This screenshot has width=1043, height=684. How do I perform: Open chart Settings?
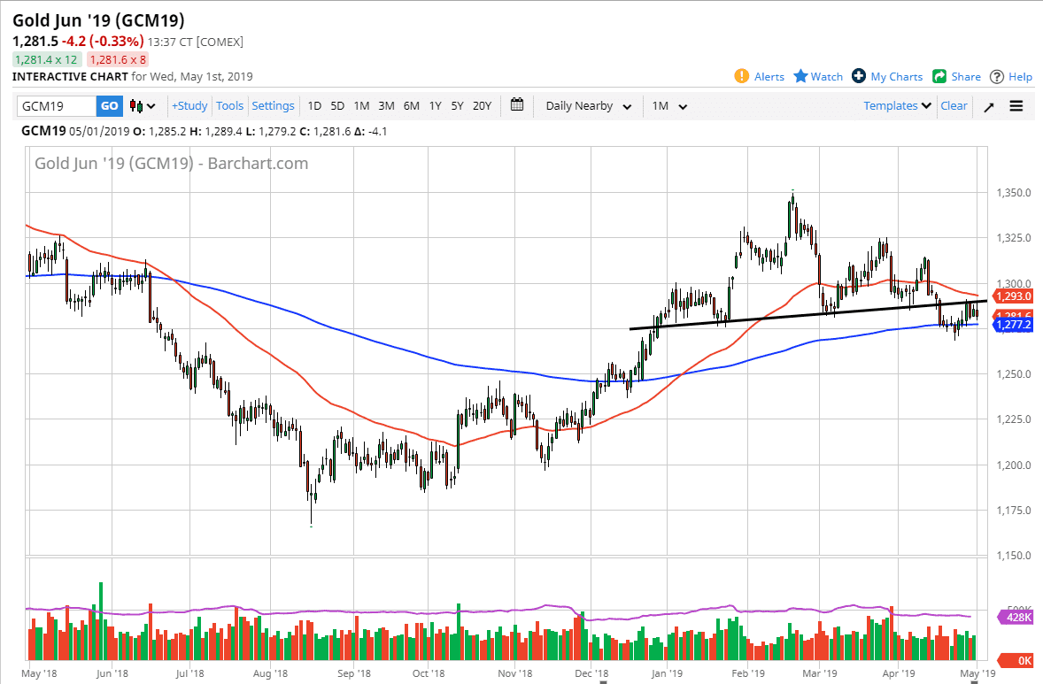click(273, 105)
